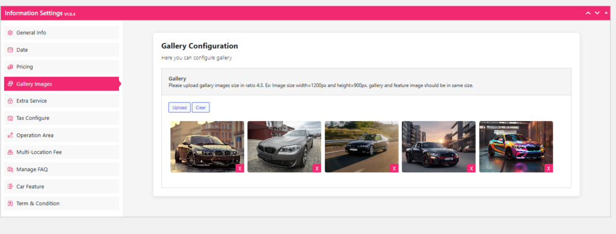Screen dimensions: 616x234
Task: Click the Upload gallery button
Action: (x=179, y=107)
